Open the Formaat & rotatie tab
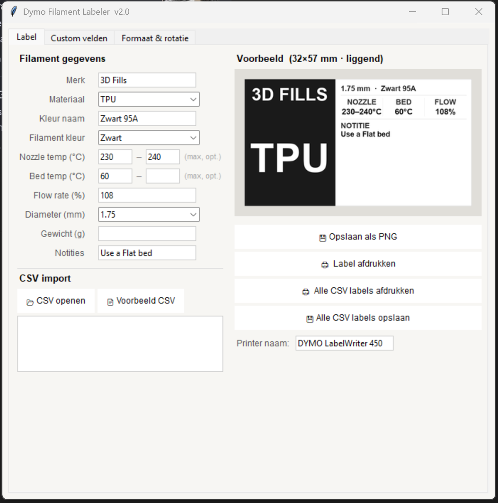The height and width of the screenshot is (503, 498). 155,38
